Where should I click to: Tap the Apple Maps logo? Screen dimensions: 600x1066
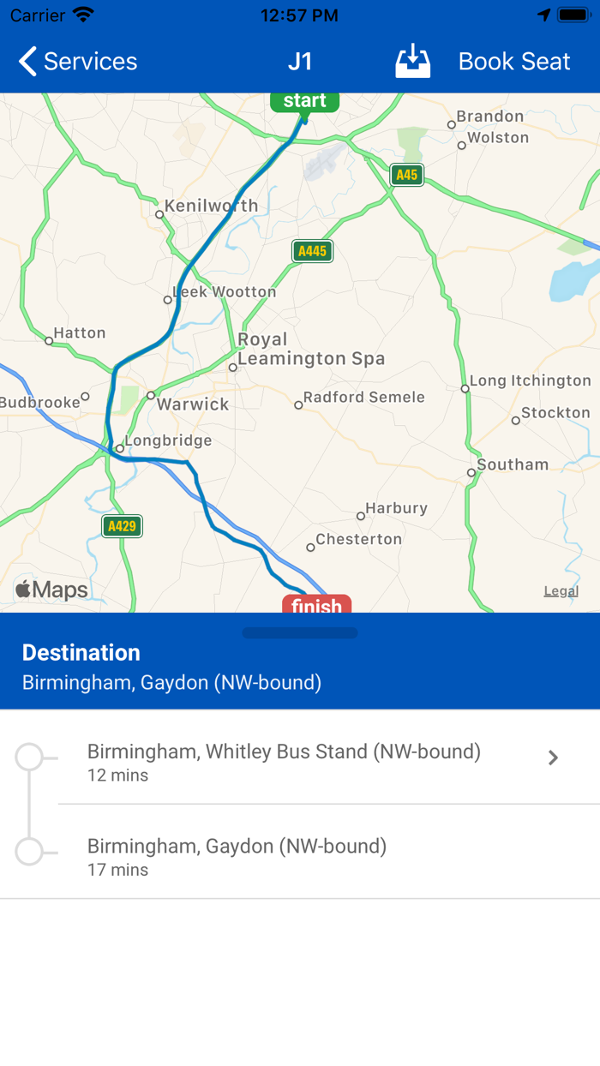51,589
